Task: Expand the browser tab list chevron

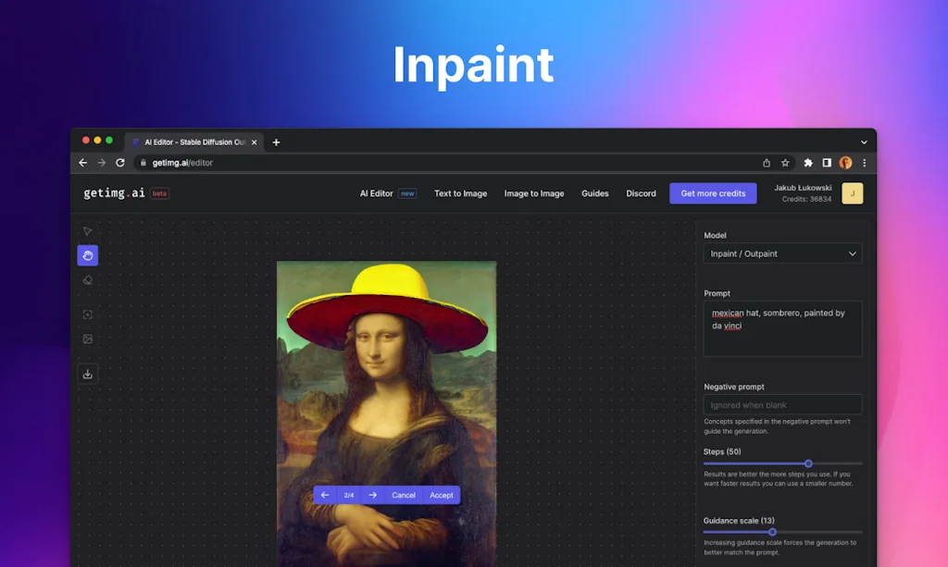Action: [865, 142]
